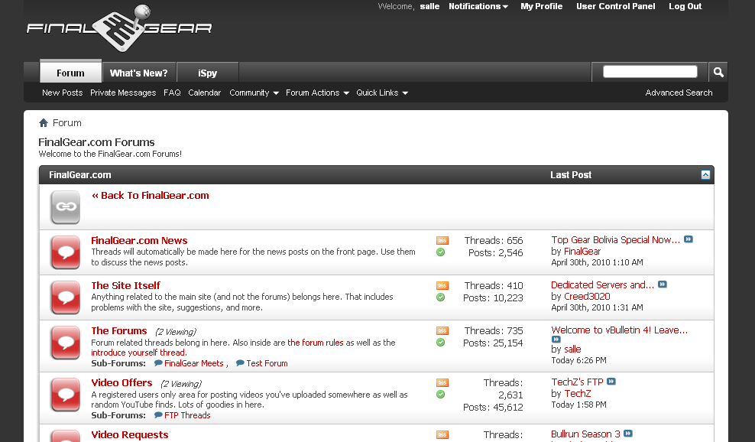Screen dimensions: 755x442
Task: Open the Video Requests forum
Action: coord(129,435)
